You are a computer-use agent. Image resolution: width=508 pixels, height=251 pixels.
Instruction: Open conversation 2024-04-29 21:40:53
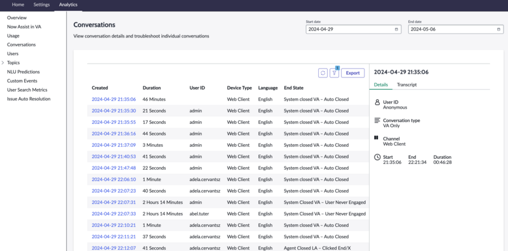pyautogui.click(x=114, y=156)
